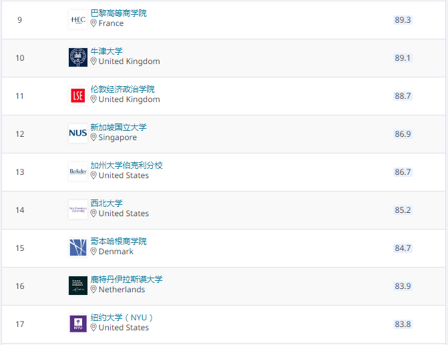This screenshot has height=345, width=448.
Task: Click rank number 11
Action: [x=20, y=95]
